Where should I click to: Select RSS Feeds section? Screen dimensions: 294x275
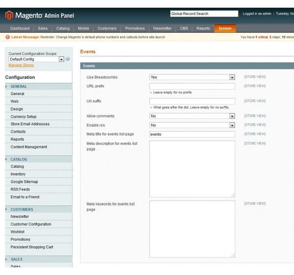(x=39, y=189)
